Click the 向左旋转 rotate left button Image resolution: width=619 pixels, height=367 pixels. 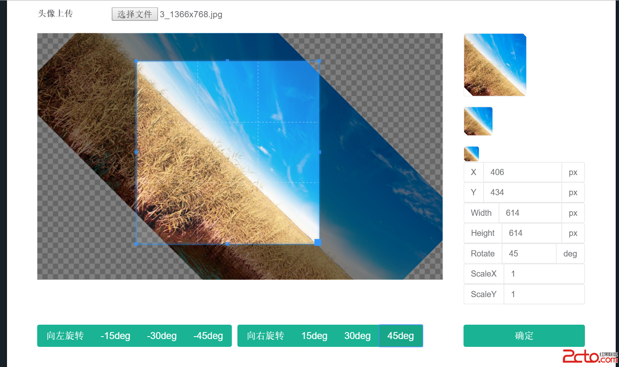65,336
